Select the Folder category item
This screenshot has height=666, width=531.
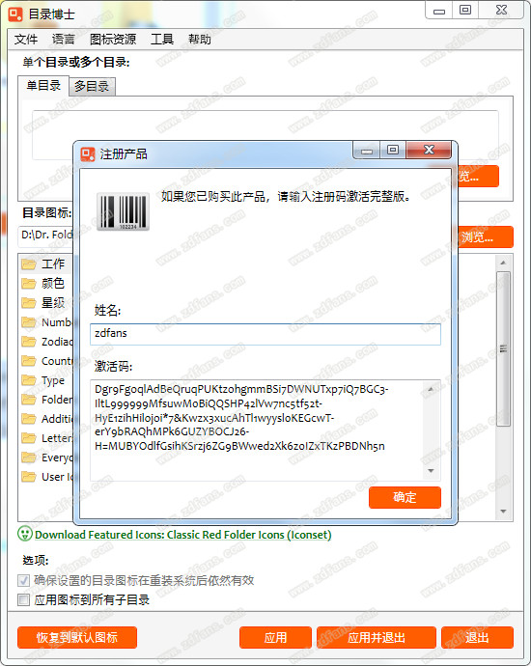click(46, 400)
